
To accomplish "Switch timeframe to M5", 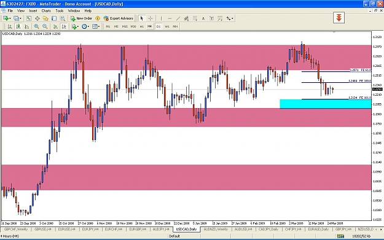I will (116, 26).
